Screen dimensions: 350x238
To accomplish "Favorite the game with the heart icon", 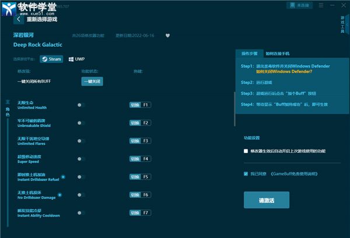I will [167, 36].
